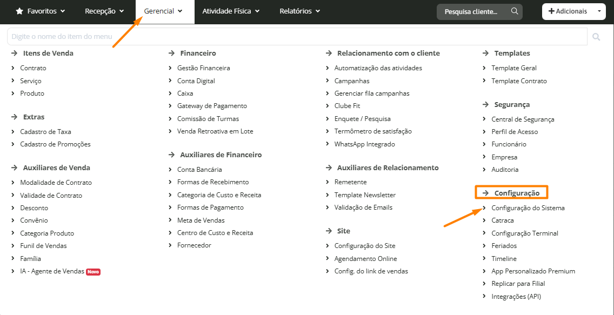Click the menu item name search field
614x315 pixels.
(297, 36)
